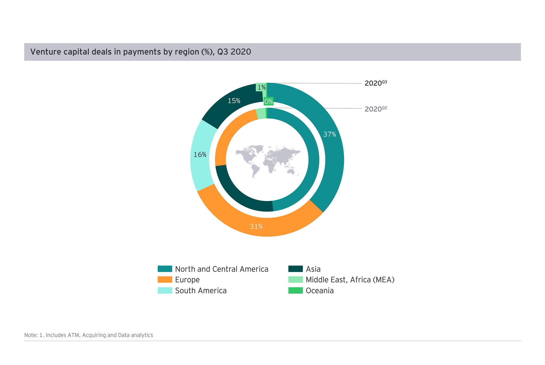Screen dimensions: 545x365
Task: Click the 1% MEA data label
Action: [x=261, y=87]
